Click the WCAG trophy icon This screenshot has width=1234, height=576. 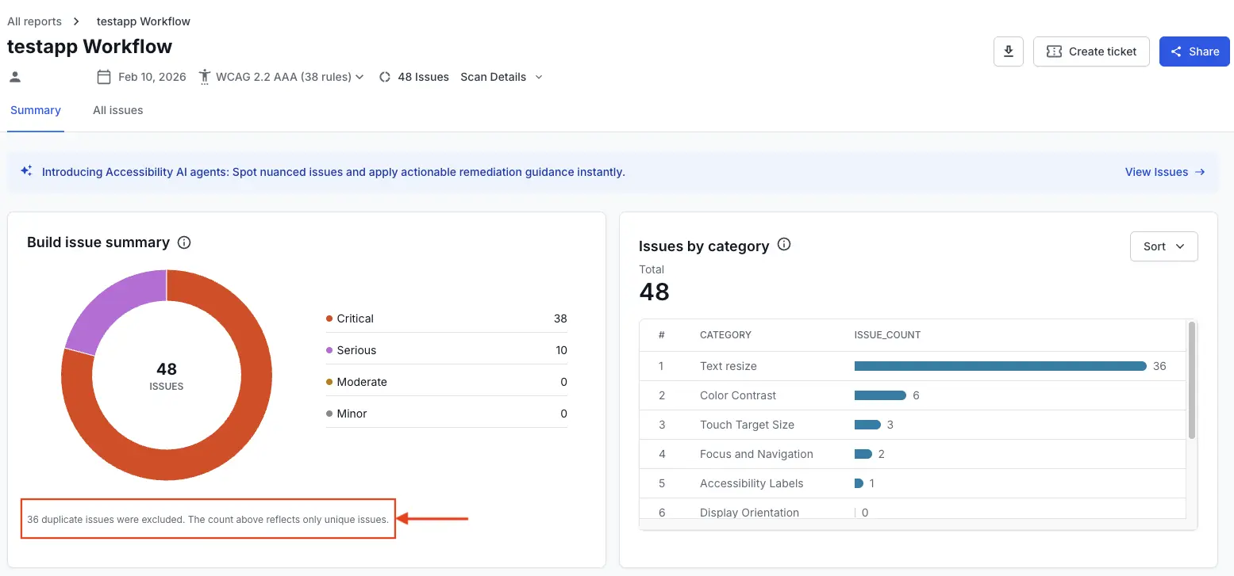205,76
